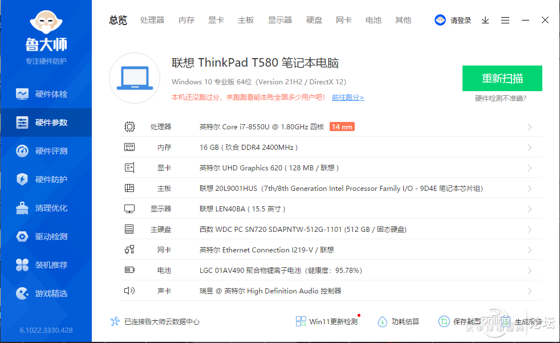Switch to the 内存 tab
The width and height of the screenshot is (560, 343).
tap(186, 20)
